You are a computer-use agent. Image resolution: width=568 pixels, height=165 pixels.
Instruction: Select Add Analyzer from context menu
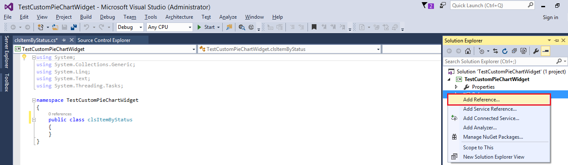point(499,128)
